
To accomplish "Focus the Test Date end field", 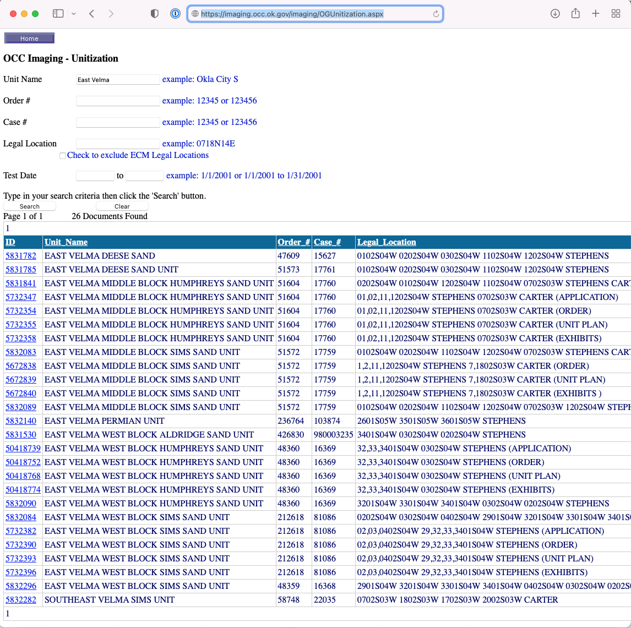I will pos(145,176).
